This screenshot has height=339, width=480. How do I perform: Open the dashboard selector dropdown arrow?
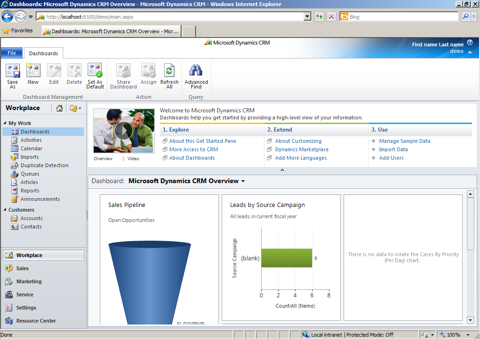[243, 181]
